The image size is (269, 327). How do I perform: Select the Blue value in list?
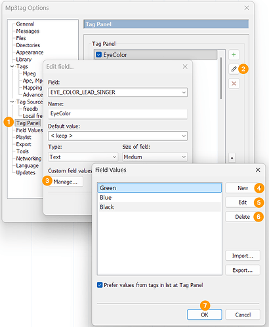159,197
